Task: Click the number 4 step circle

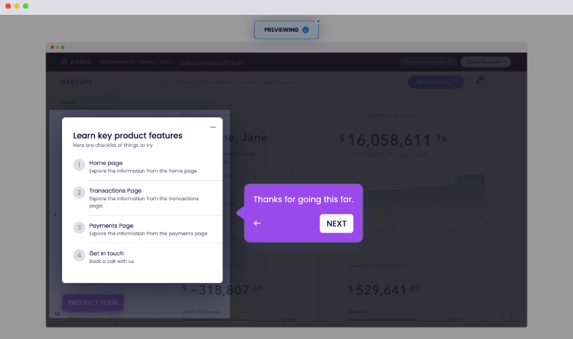Action: pos(79,255)
